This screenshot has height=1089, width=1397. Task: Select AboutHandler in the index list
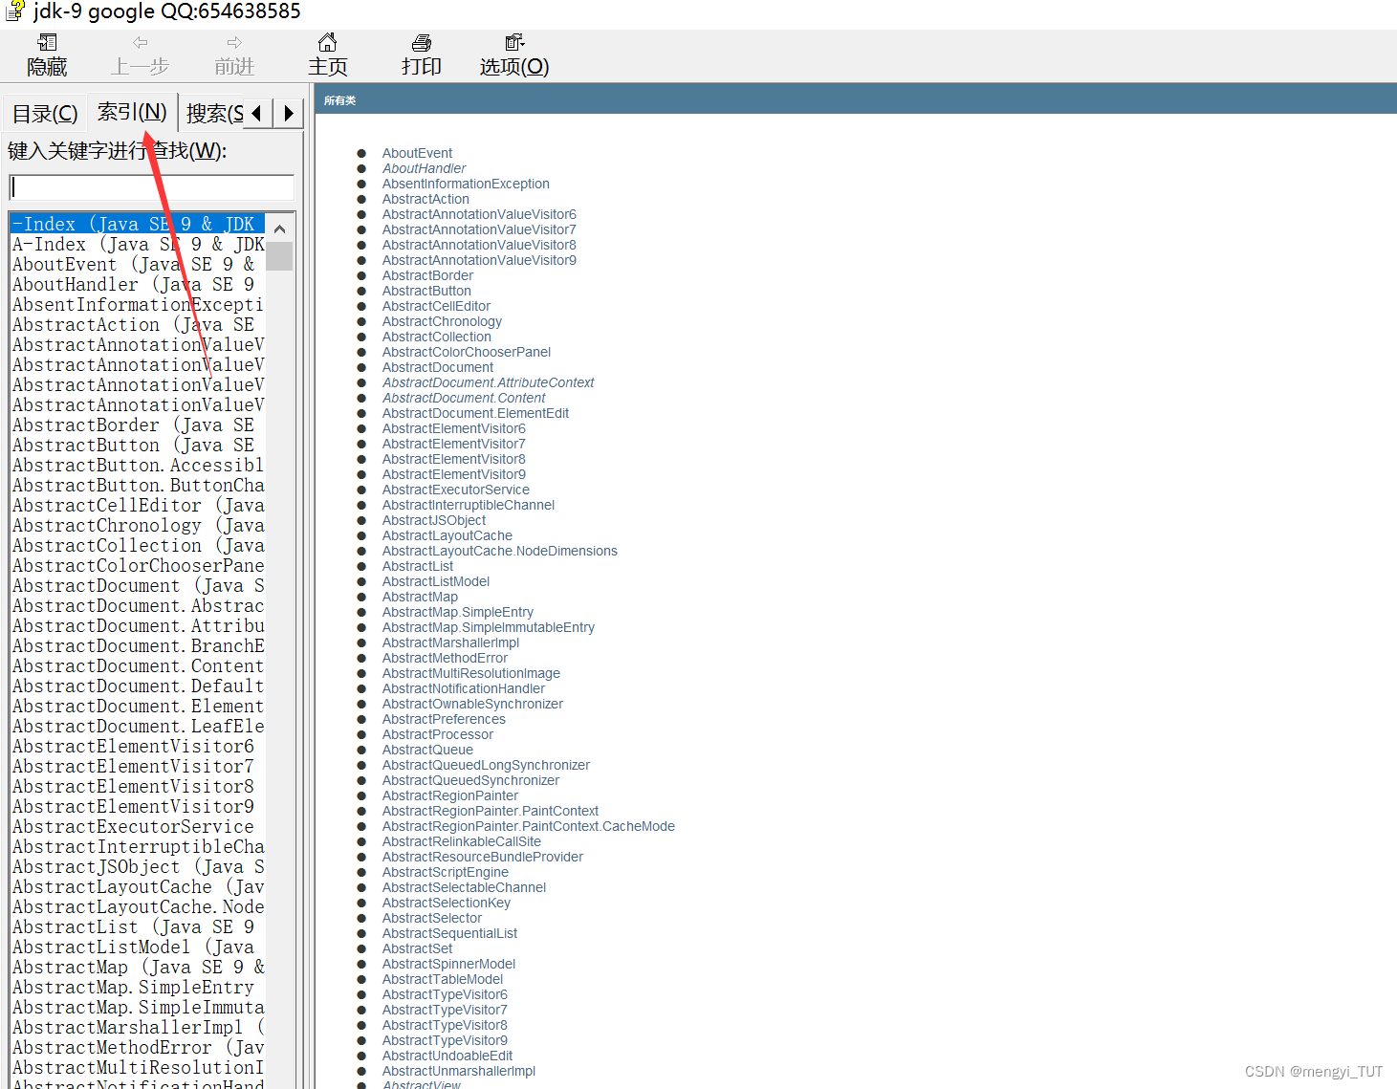(138, 284)
